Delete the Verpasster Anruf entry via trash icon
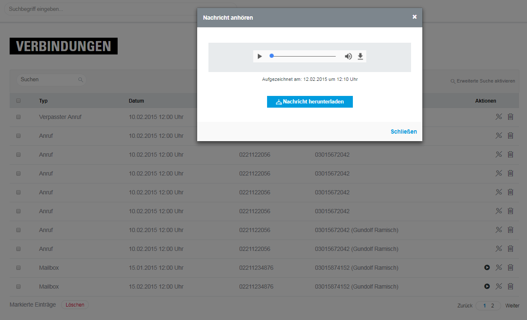The width and height of the screenshot is (527, 320). [510, 117]
